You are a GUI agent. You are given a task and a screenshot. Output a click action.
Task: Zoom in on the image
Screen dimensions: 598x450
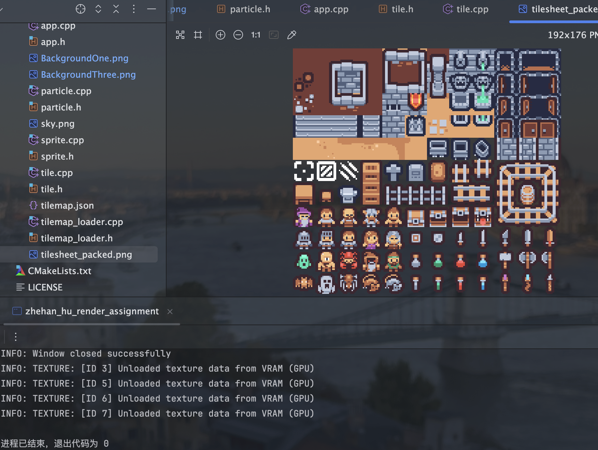(220, 35)
